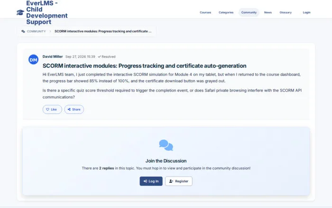Click the heart icon on Like

tap(47, 109)
